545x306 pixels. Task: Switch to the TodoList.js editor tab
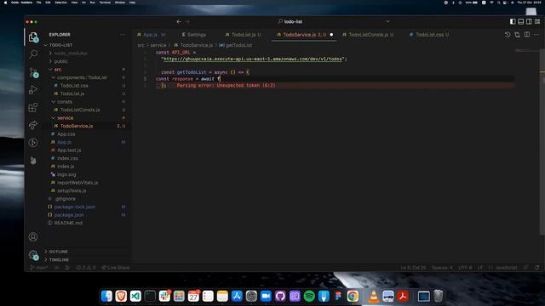(243, 35)
